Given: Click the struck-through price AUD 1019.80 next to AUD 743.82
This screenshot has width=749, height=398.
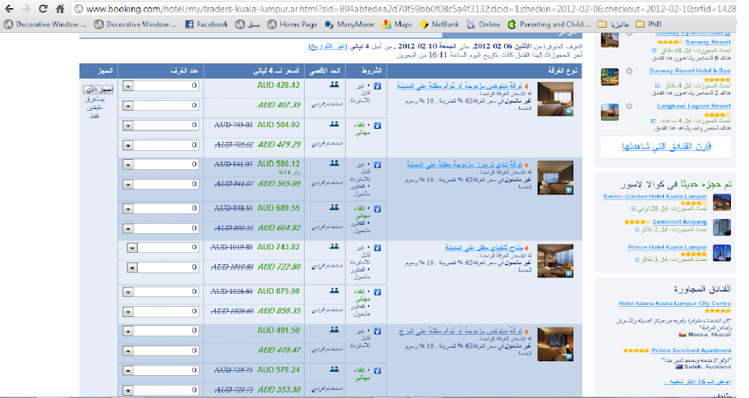Looking at the screenshot, I should pos(232,247).
